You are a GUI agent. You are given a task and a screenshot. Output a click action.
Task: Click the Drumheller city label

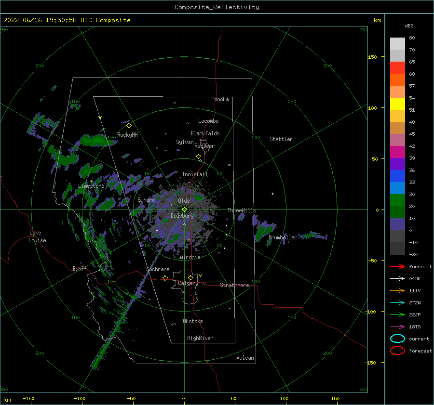click(x=283, y=237)
